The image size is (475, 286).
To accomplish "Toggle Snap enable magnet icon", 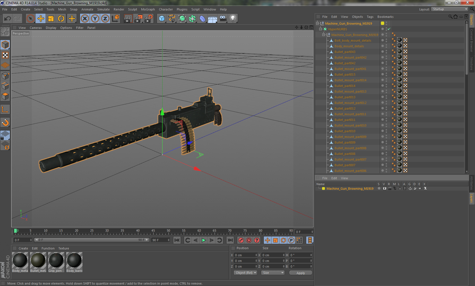I will coord(5,122).
